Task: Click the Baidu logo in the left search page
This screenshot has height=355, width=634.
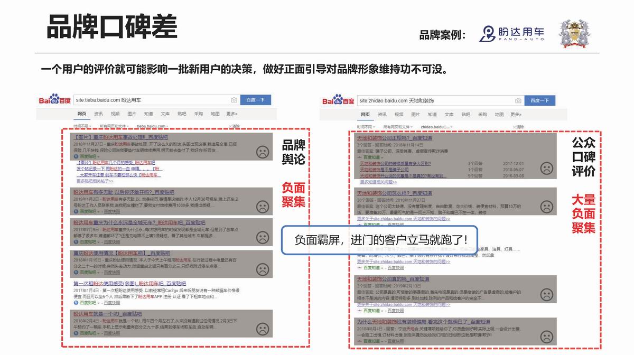Action: [54, 100]
